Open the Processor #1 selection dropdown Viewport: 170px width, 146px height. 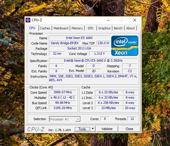point(65,119)
